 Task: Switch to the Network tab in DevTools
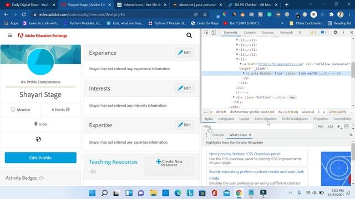tap(286, 33)
